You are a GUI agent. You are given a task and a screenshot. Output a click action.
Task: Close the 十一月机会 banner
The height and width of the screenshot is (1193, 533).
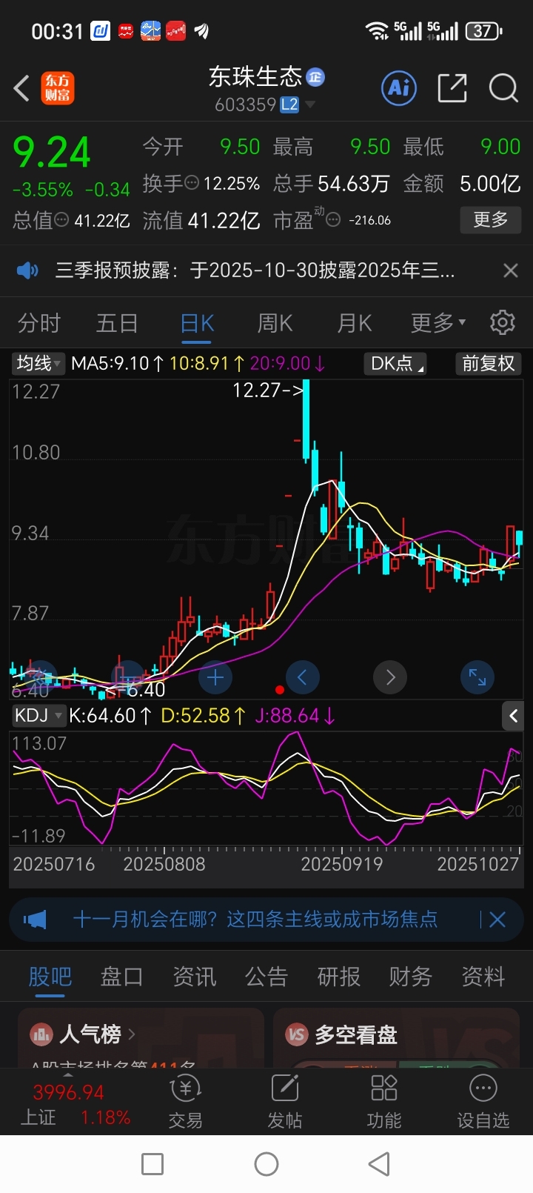497,920
